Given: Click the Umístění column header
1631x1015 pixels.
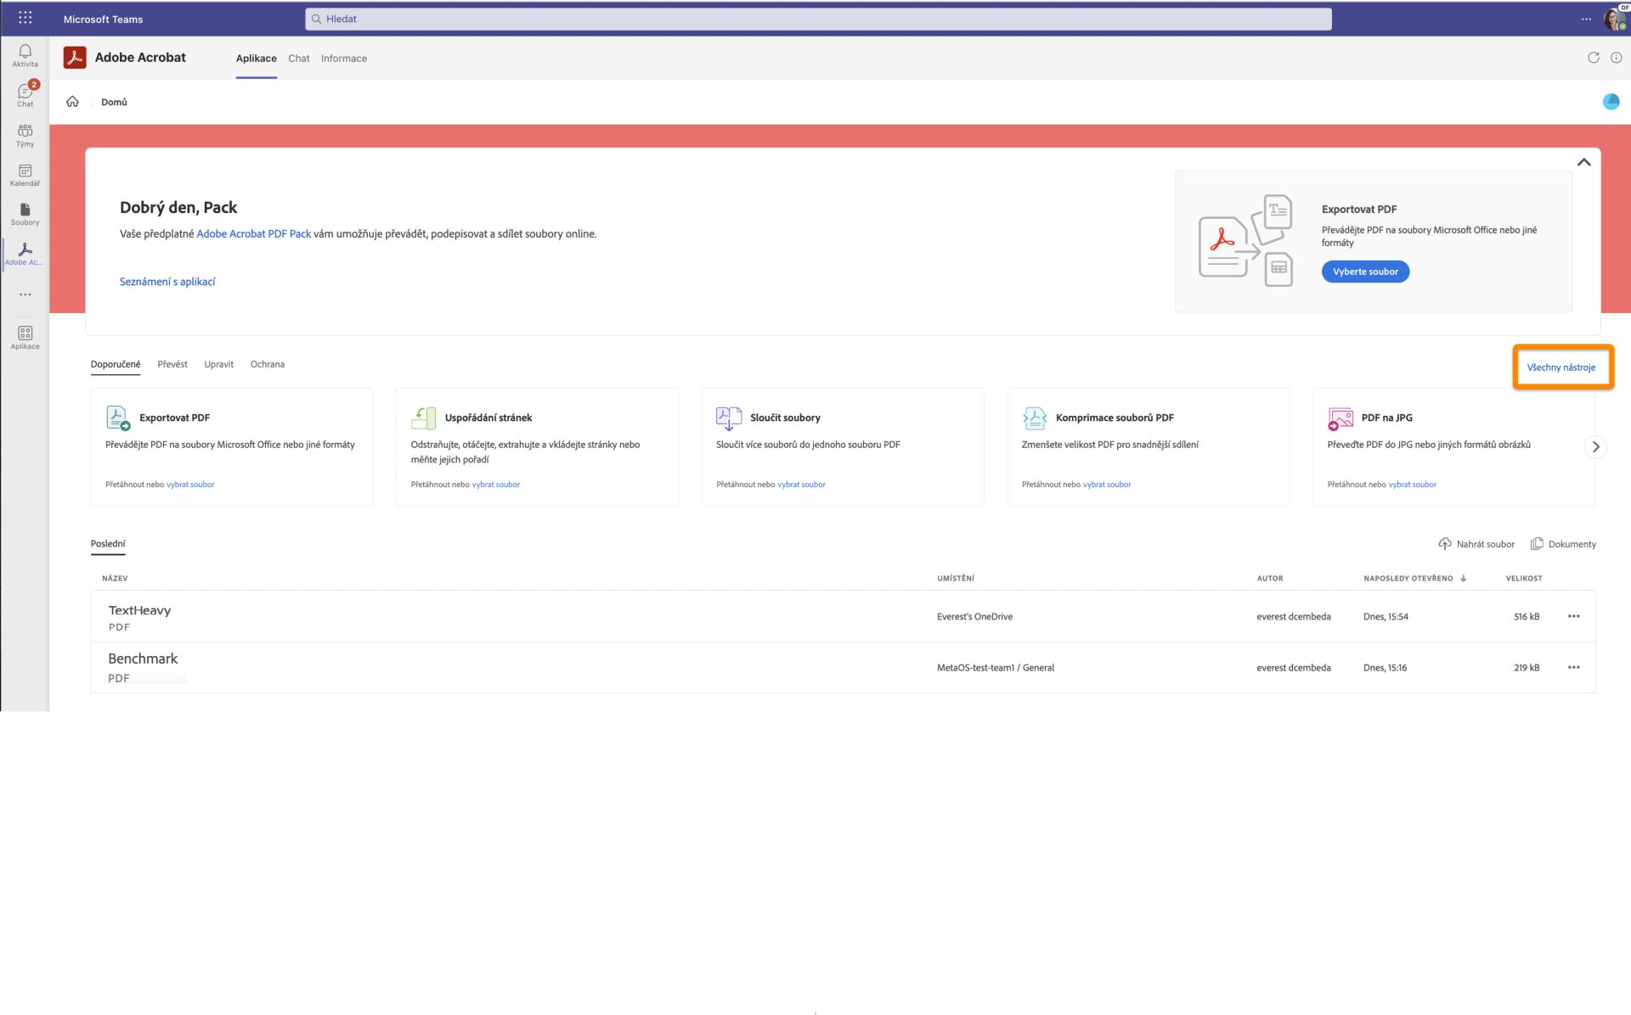Looking at the screenshot, I should coord(956,578).
